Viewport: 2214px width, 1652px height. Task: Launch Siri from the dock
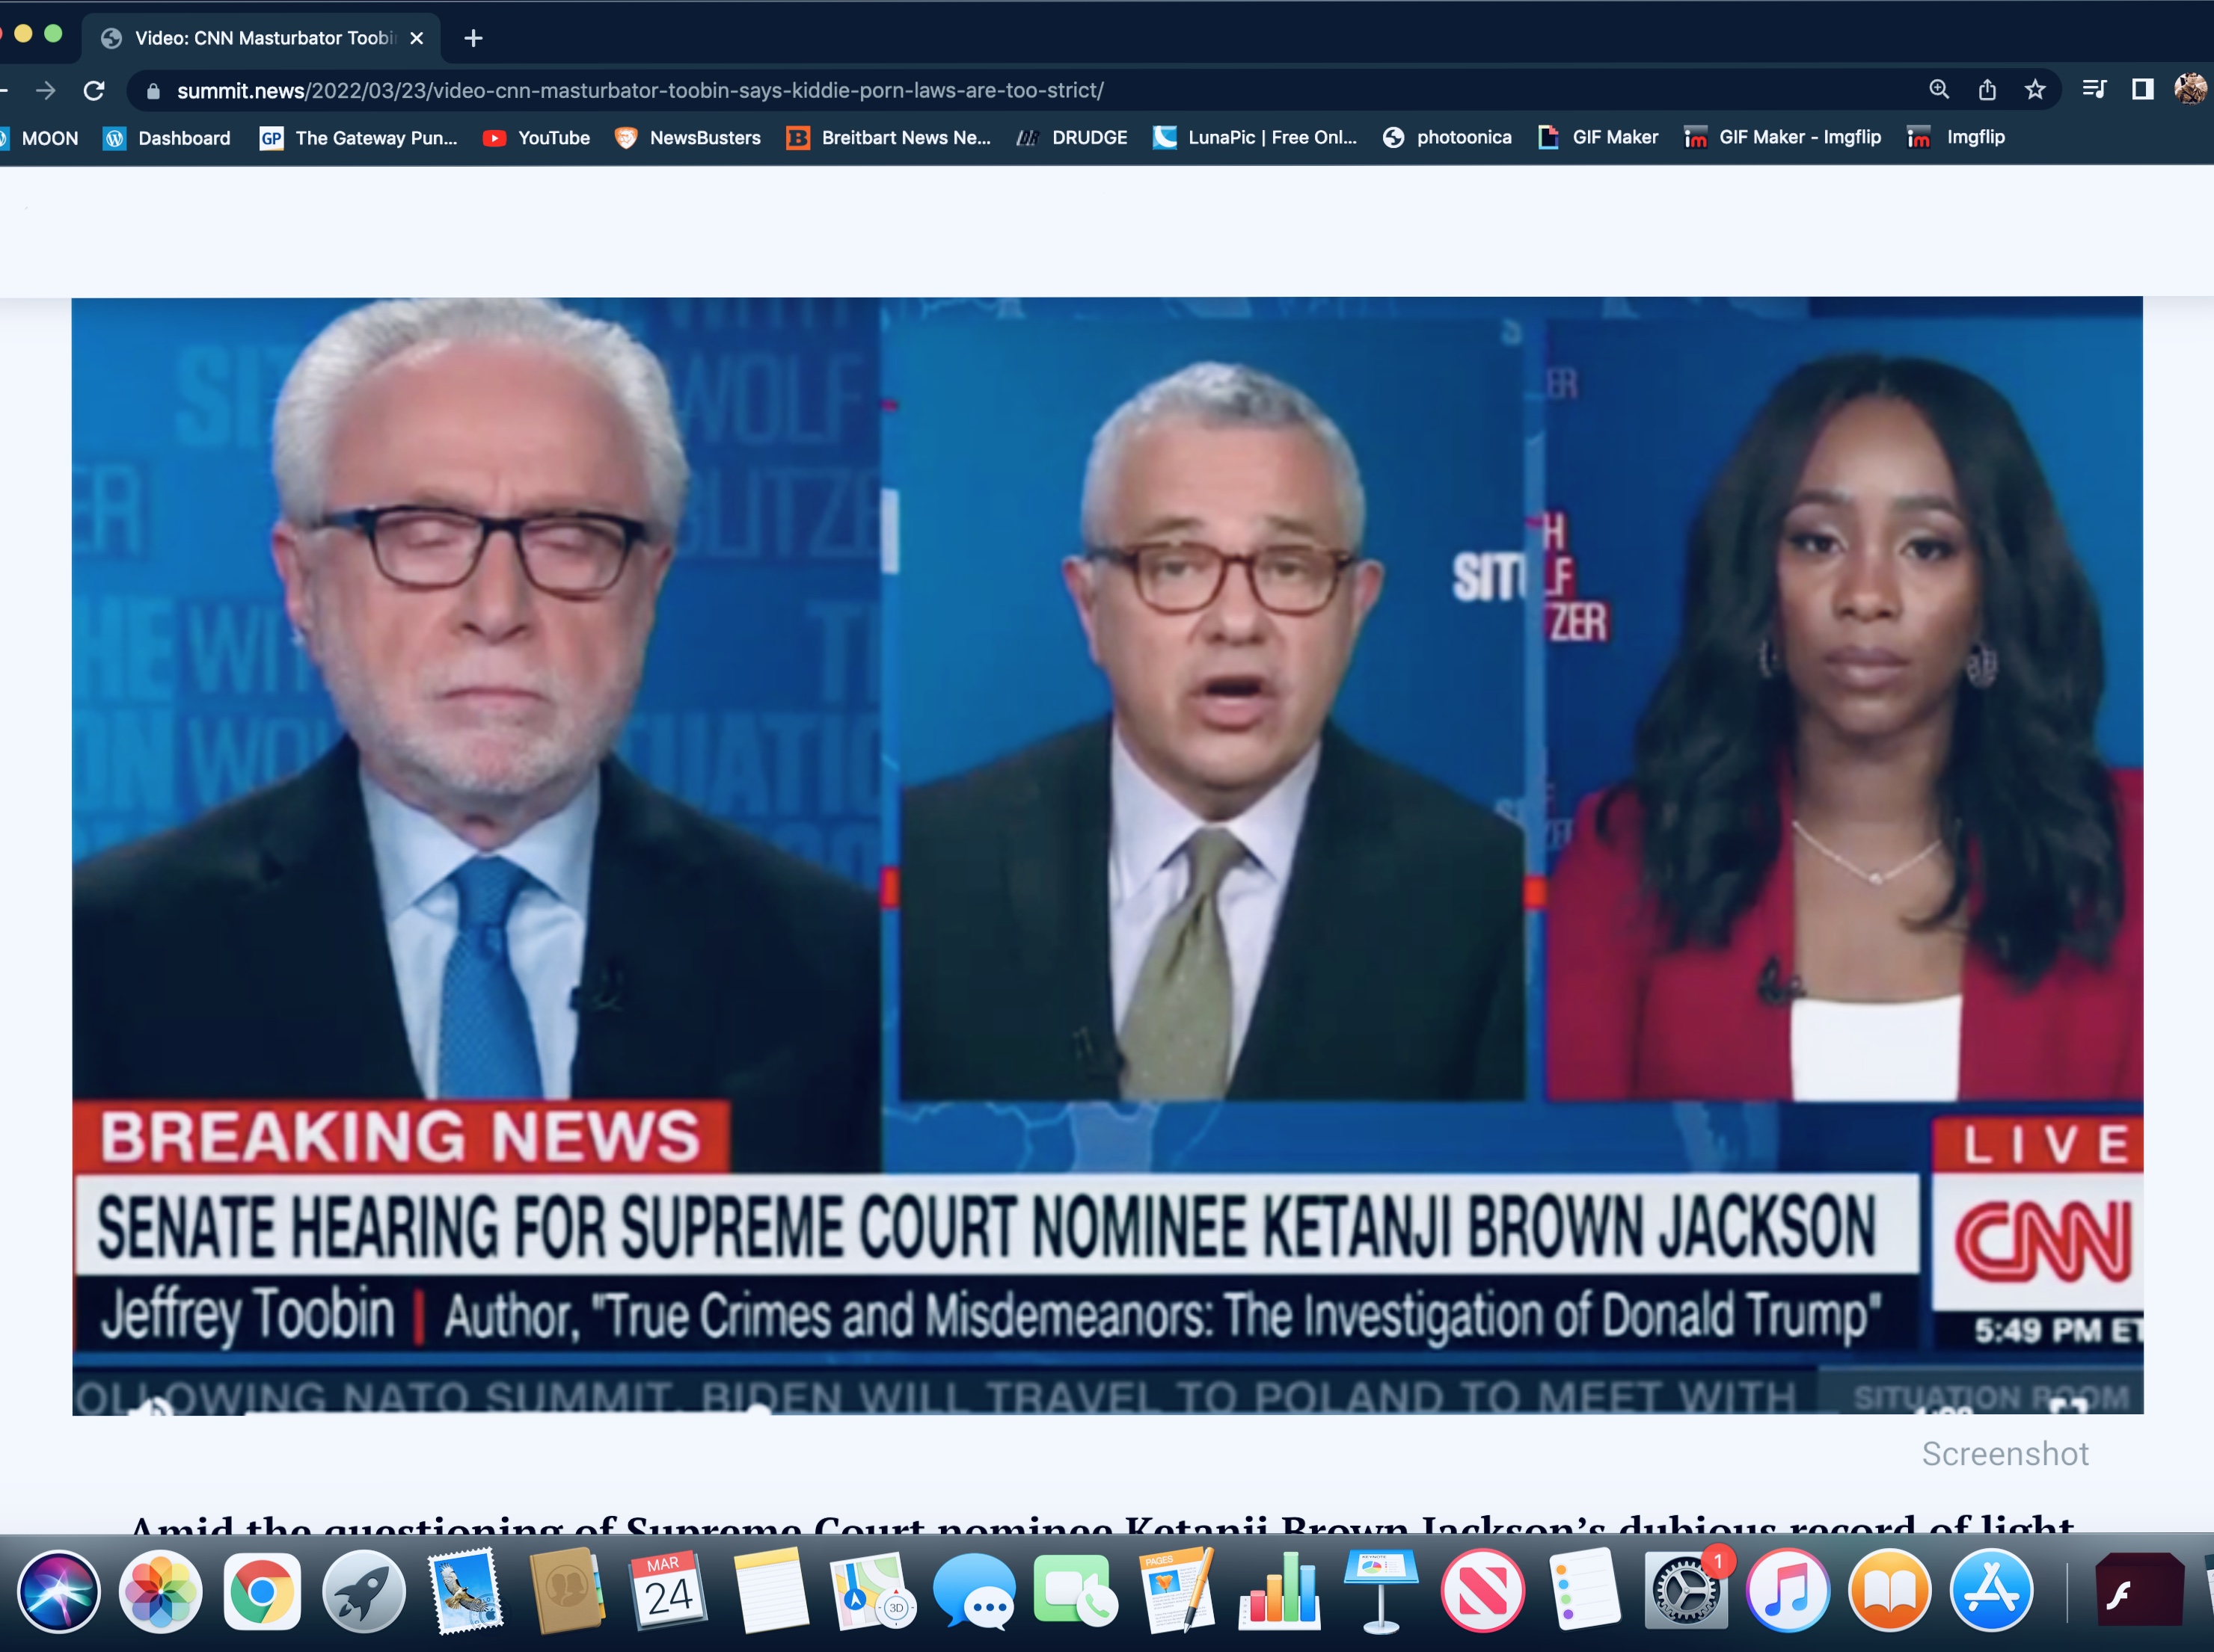point(58,1591)
